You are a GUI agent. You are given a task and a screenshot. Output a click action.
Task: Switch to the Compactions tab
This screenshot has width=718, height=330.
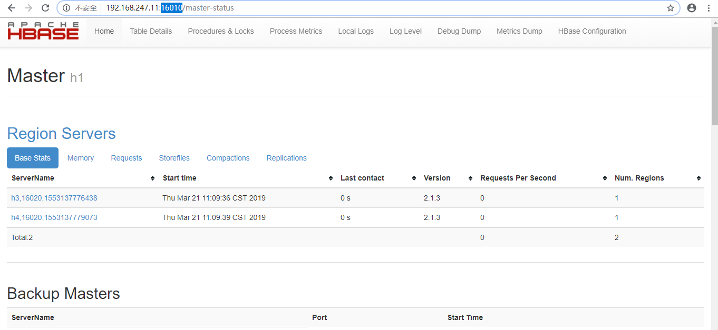coord(228,158)
